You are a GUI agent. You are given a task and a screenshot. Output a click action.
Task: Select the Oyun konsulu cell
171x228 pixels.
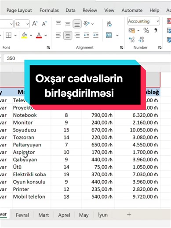(32, 182)
